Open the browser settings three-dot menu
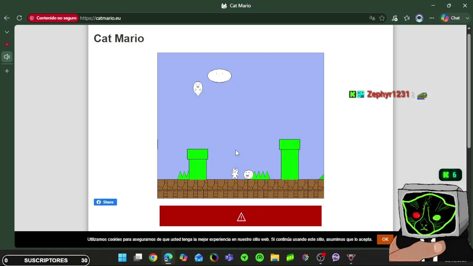 pos(432,18)
